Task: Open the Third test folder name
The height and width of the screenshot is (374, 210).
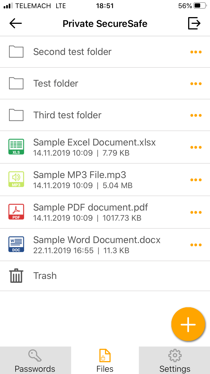Action: (67, 115)
